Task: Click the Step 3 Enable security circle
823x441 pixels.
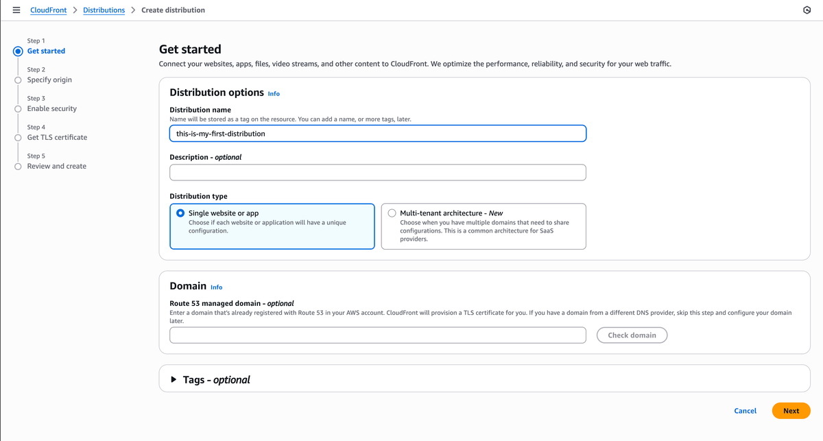Action: (18, 108)
